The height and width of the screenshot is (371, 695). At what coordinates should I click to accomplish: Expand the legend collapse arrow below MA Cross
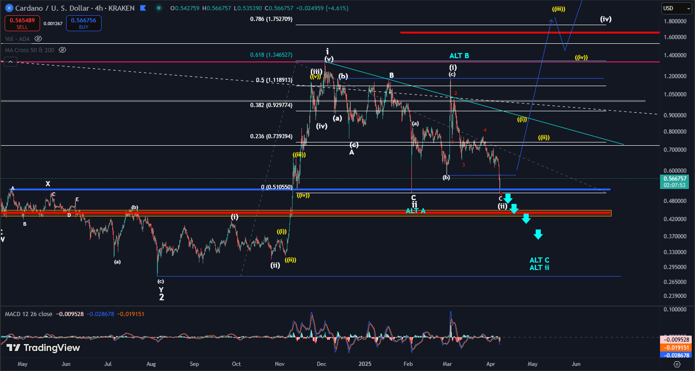coord(10,61)
